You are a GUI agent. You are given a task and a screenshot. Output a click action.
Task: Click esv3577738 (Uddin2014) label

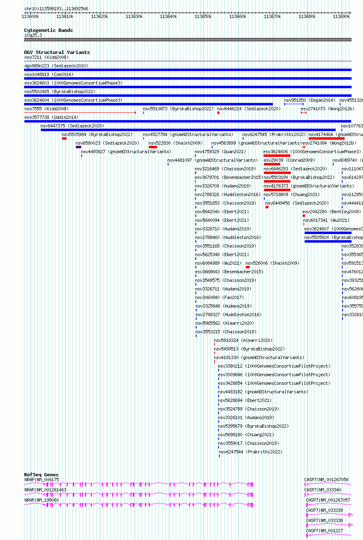[51, 117]
